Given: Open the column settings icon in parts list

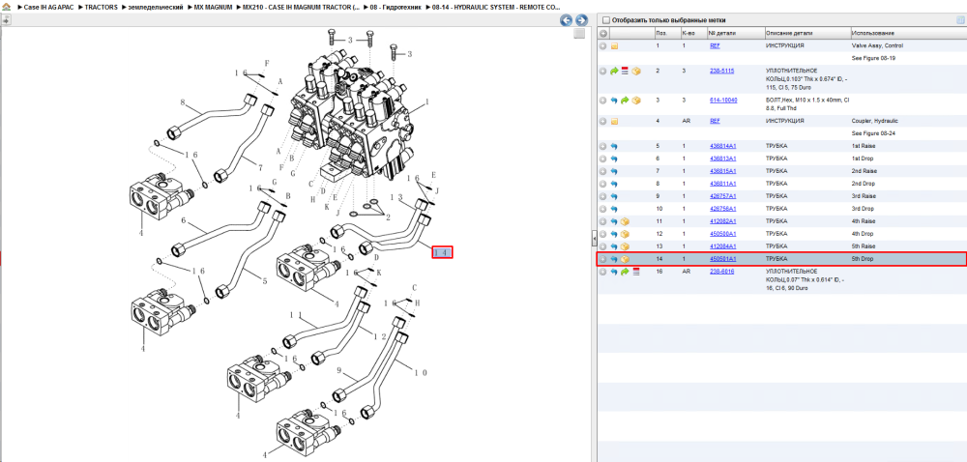Looking at the screenshot, I should (960, 20).
